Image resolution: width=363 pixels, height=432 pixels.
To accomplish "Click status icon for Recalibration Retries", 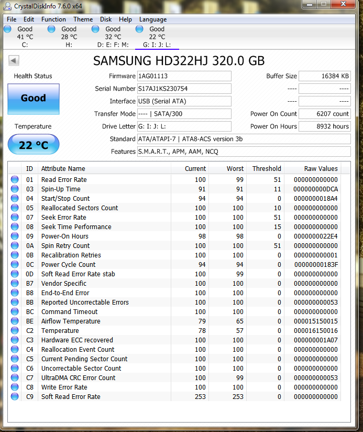I will point(15,255).
